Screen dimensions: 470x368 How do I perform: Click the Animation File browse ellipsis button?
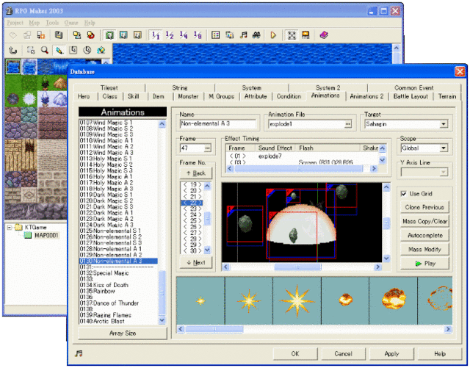pyautogui.click(x=350, y=125)
